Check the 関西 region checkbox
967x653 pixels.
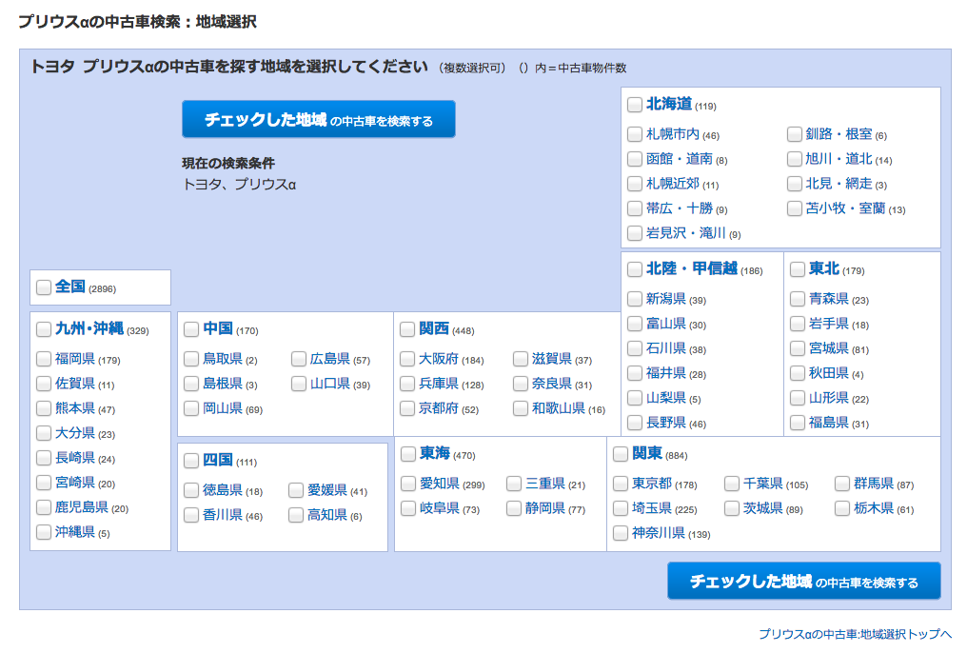tap(407, 329)
